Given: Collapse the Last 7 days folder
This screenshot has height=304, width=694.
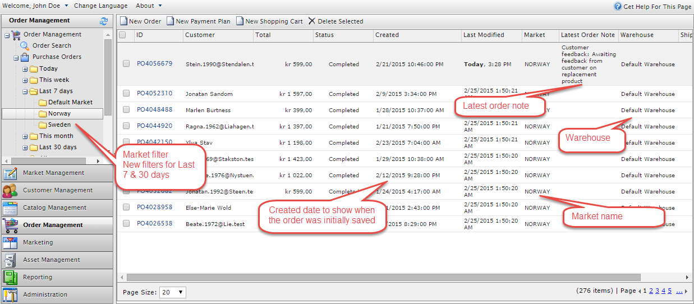Looking at the screenshot, I should pyautogui.click(x=25, y=91).
